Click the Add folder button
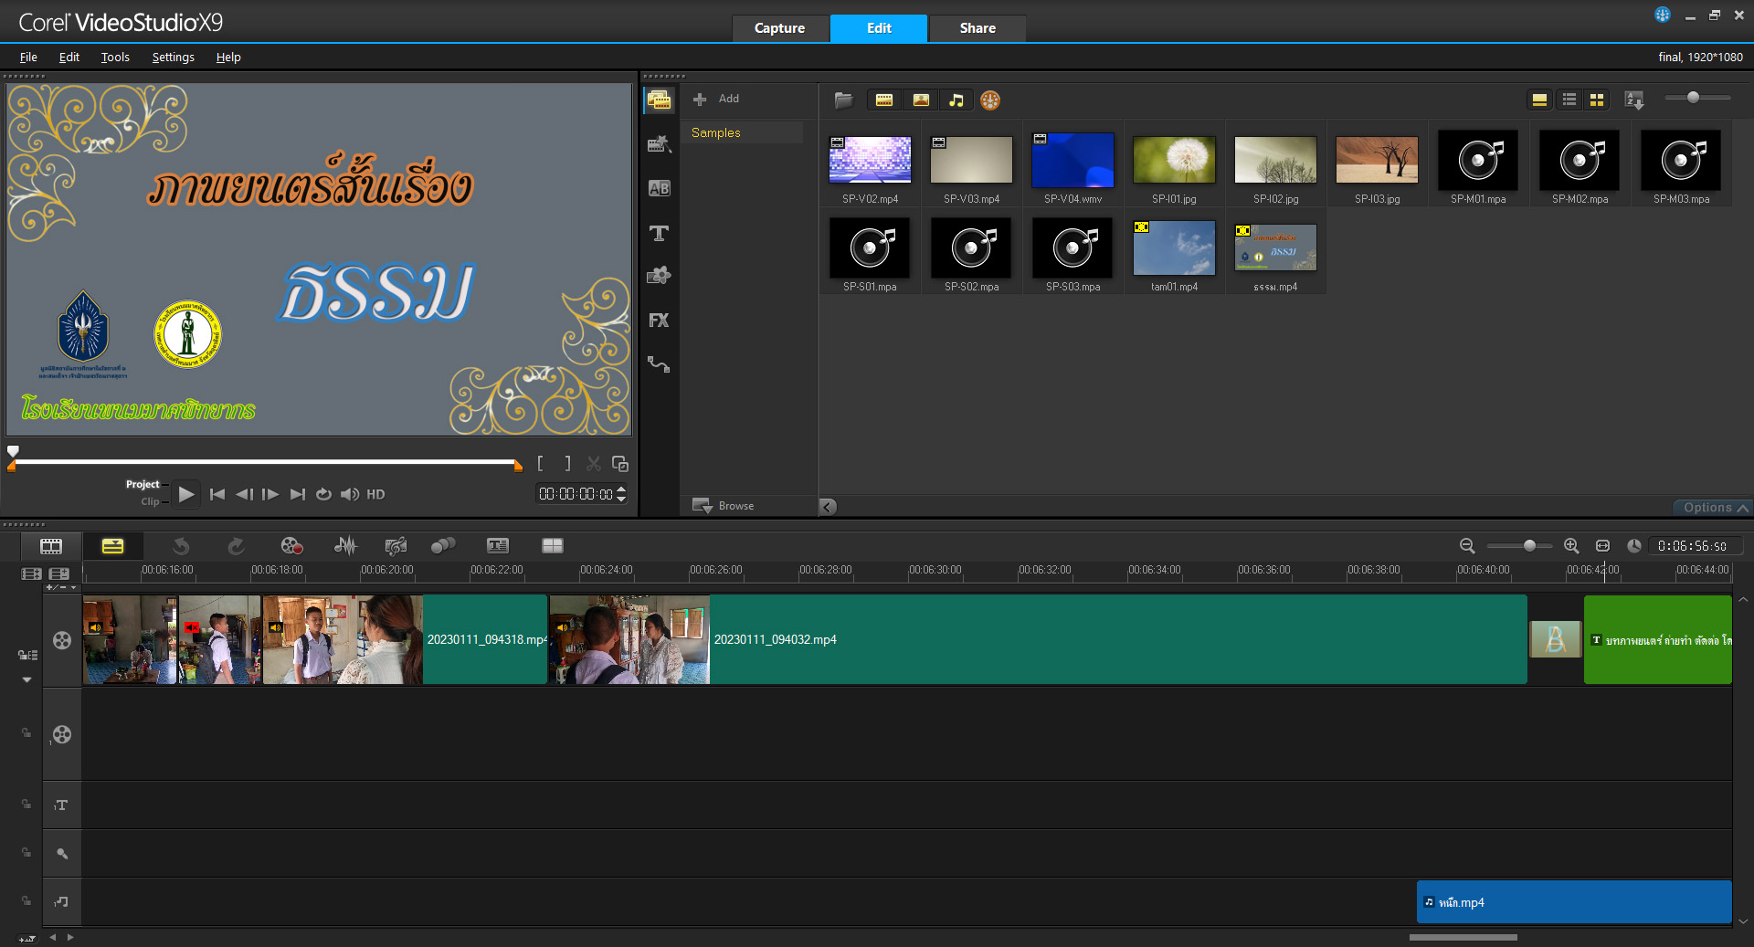The width and height of the screenshot is (1754, 947). click(x=716, y=99)
